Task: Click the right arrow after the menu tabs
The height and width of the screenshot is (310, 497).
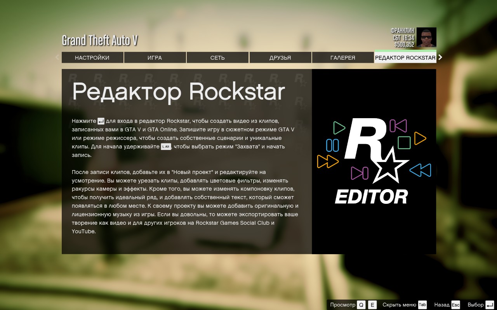Action: pyautogui.click(x=440, y=57)
